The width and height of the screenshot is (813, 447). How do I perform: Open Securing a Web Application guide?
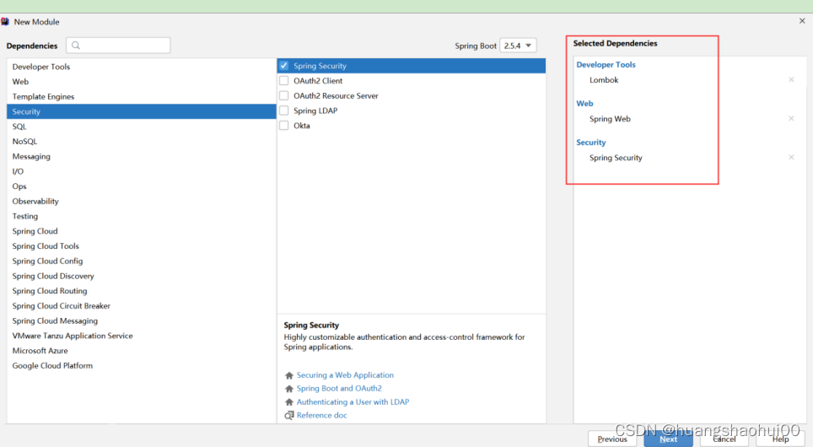(345, 375)
